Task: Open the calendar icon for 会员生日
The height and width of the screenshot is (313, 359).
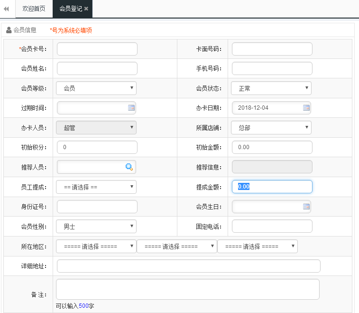Action: (x=306, y=207)
